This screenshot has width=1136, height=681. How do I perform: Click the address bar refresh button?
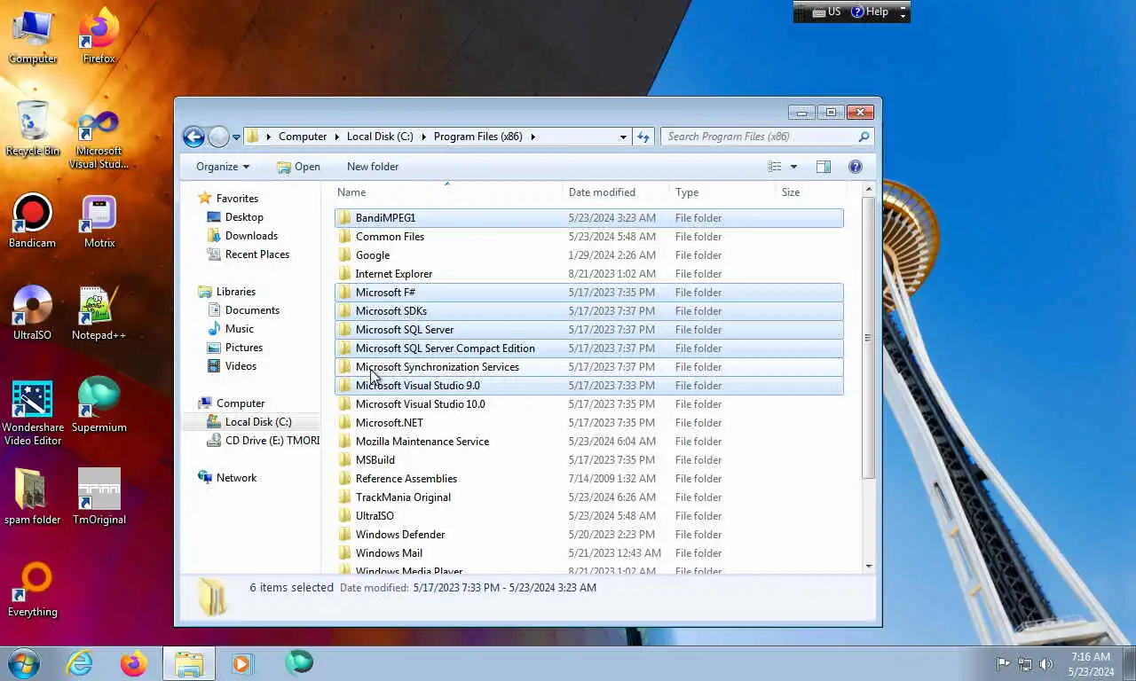coord(644,137)
